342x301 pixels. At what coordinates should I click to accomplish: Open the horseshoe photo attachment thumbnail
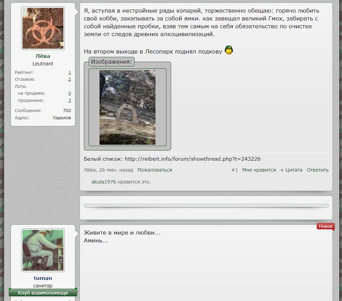coord(128,107)
